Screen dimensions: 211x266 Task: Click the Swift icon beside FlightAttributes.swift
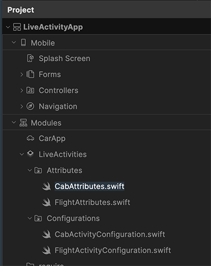click(x=46, y=203)
